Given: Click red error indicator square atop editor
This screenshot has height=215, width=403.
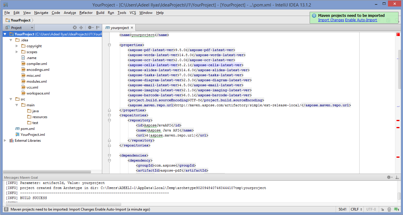Looking at the screenshot, I should pos(398,35).
